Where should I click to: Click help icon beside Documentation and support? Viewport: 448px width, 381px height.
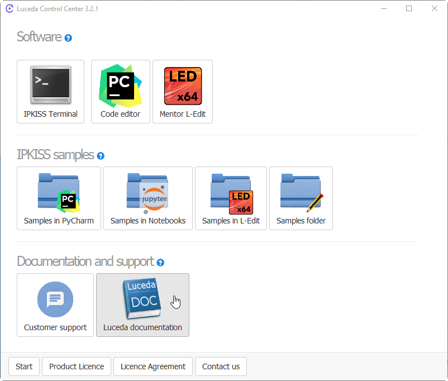[x=160, y=263]
